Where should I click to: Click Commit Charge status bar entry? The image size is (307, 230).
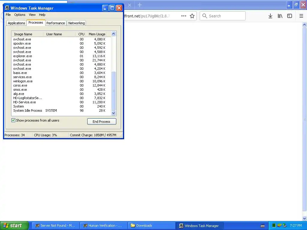point(93,135)
